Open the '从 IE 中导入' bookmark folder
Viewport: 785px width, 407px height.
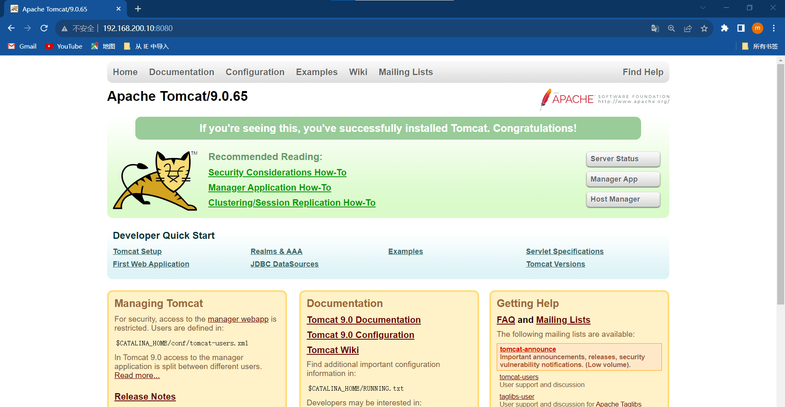(x=146, y=46)
